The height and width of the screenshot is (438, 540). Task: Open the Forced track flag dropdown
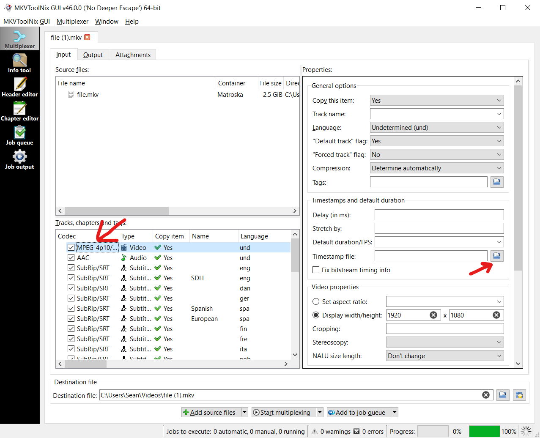pos(437,154)
